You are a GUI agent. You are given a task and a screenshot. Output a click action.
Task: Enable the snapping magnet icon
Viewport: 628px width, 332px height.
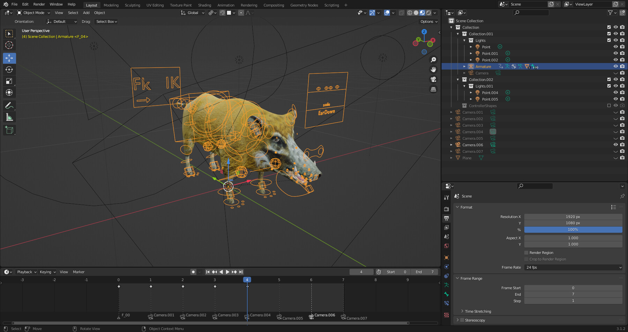click(x=222, y=13)
